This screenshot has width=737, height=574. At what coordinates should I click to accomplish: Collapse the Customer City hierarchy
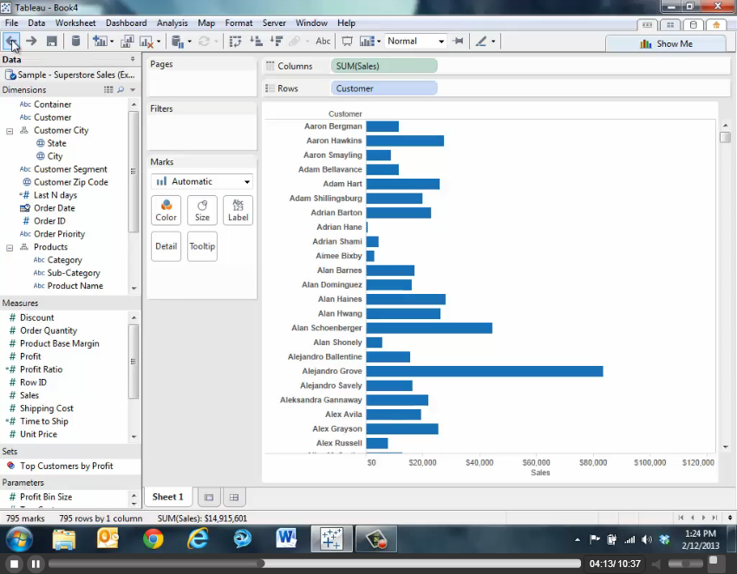[10, 131]
